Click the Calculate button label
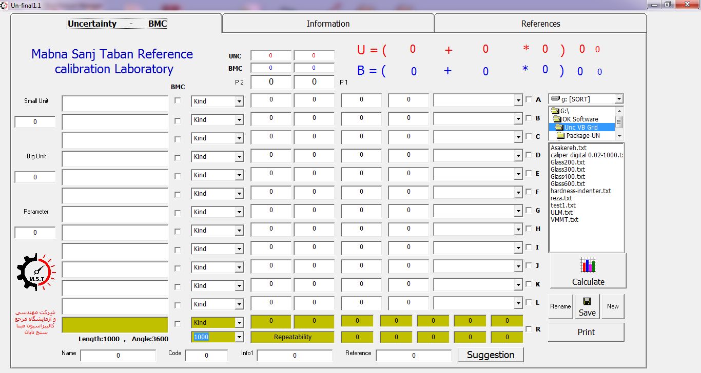Image resolution: width=701 pixels, height=373 pixels. click(x=588, y=282)
